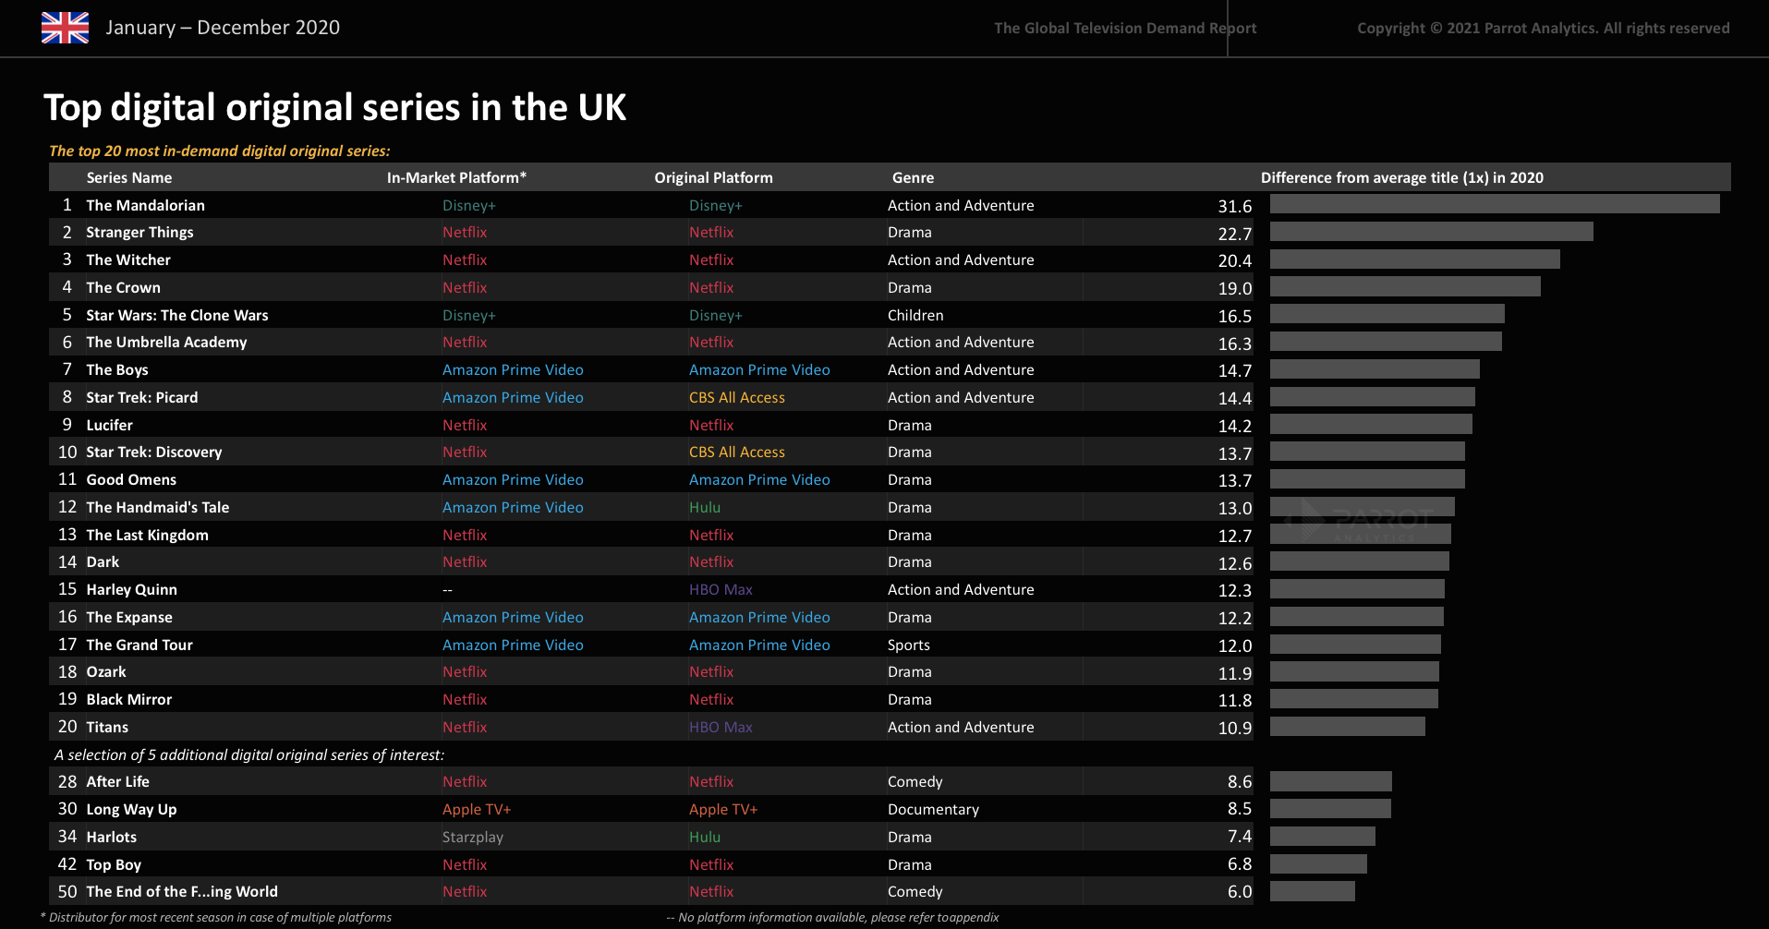Click the UK flag icon
Screen dimensions: 1769x929
click(x=65, y=28)
